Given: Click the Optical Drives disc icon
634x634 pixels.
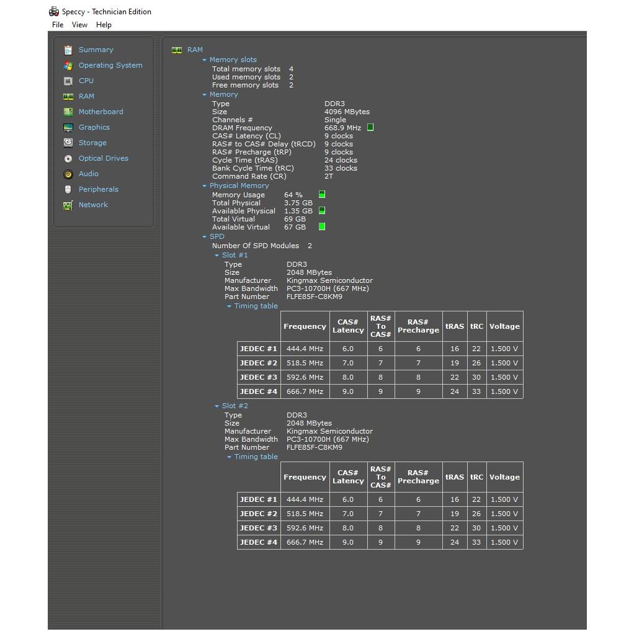Looking at the screenshot, I should pyautogui.click(x=68, y=158).
